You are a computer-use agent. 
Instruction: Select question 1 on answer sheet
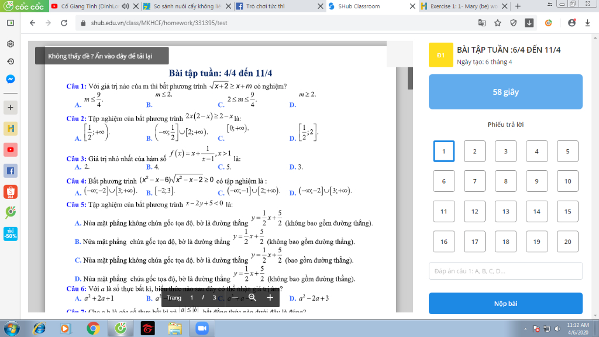point(443,152)
